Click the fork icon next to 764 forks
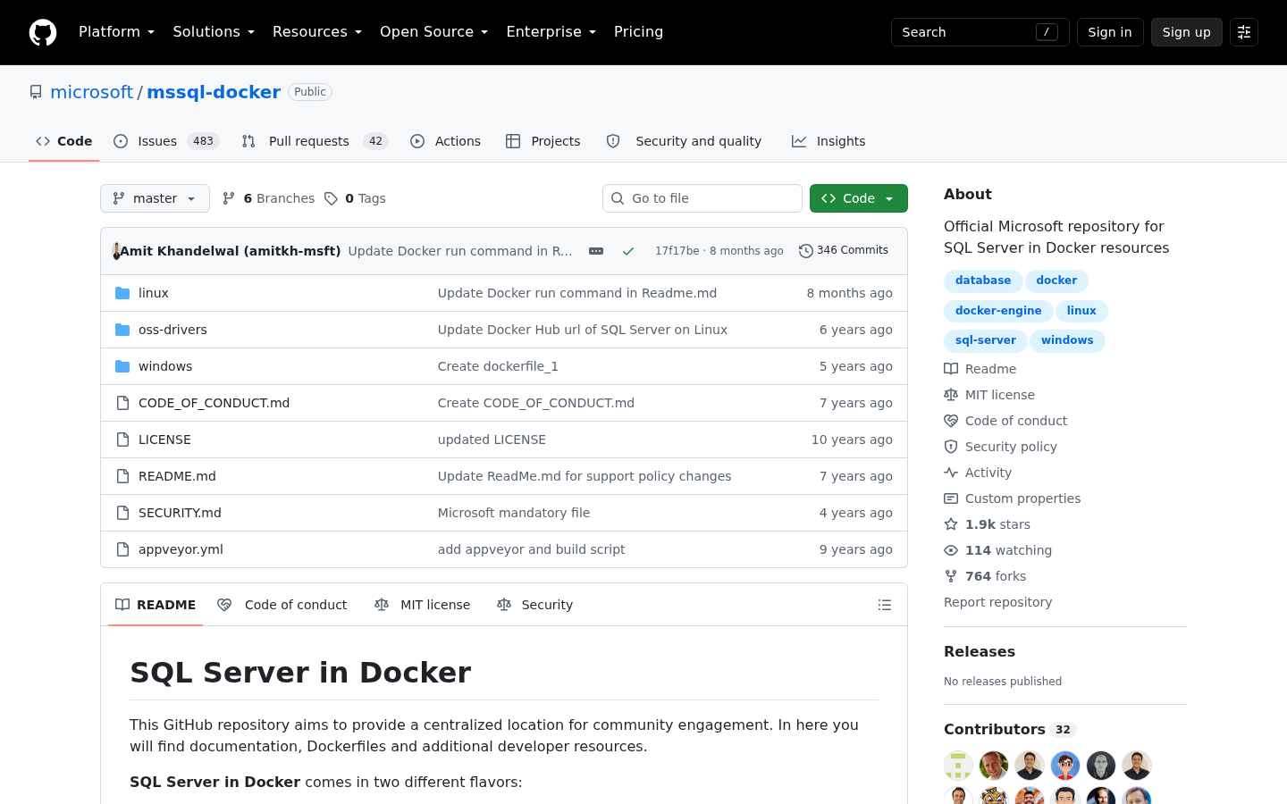The image size is (1287, 804). point(951,576)
